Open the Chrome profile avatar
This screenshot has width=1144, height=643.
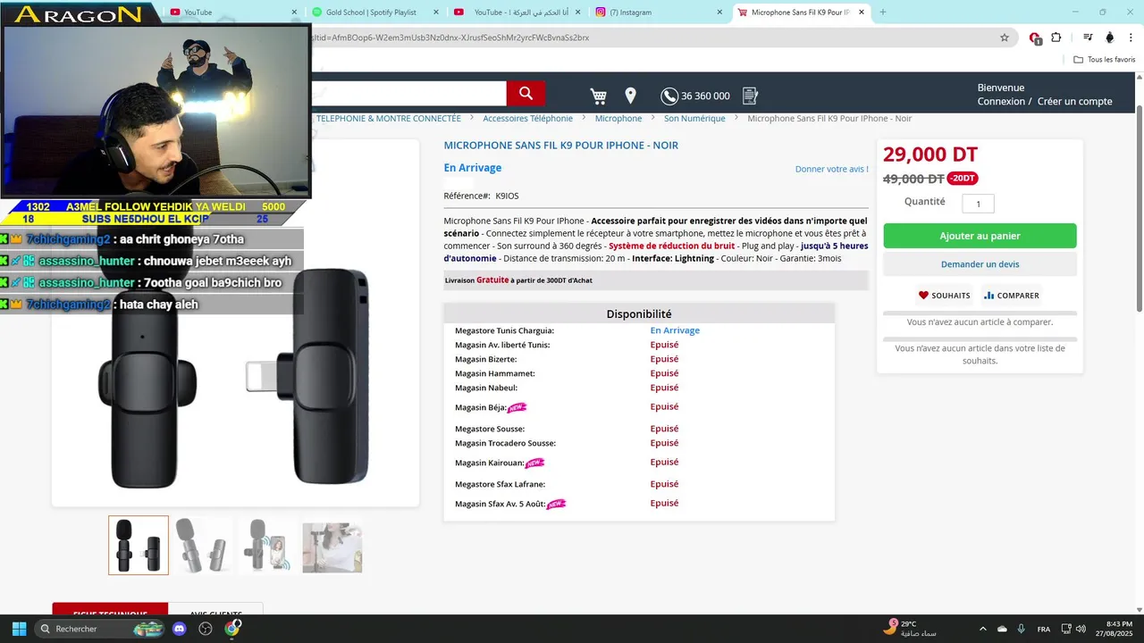point(1109,38)
